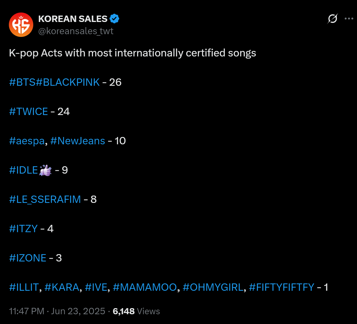Open the #BLACKPINK hashtag
The image size is (357, 324).
pyautogui.click(x=68, y=82)
